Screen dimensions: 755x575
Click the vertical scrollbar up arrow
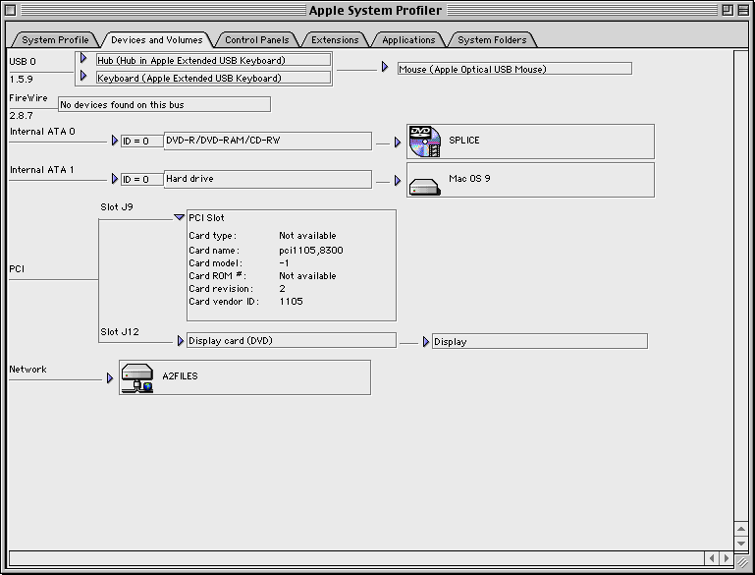tap(741, 529)
